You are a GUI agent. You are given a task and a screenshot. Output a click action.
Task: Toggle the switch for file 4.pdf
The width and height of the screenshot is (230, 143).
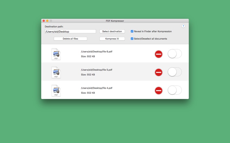coord(175,90)
